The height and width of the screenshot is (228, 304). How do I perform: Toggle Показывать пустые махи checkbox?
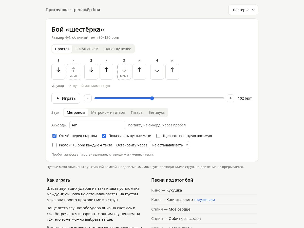point(104,136)
